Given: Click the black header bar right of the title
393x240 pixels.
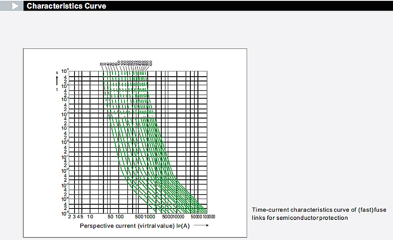Looking at the screenshot, I should (x=249, y=6).
